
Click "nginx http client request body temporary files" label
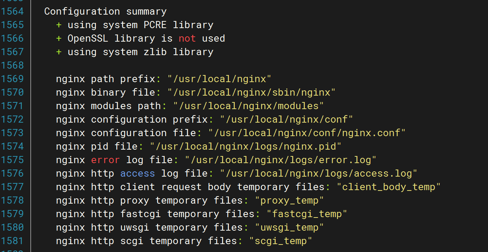(x=190, y=187)
